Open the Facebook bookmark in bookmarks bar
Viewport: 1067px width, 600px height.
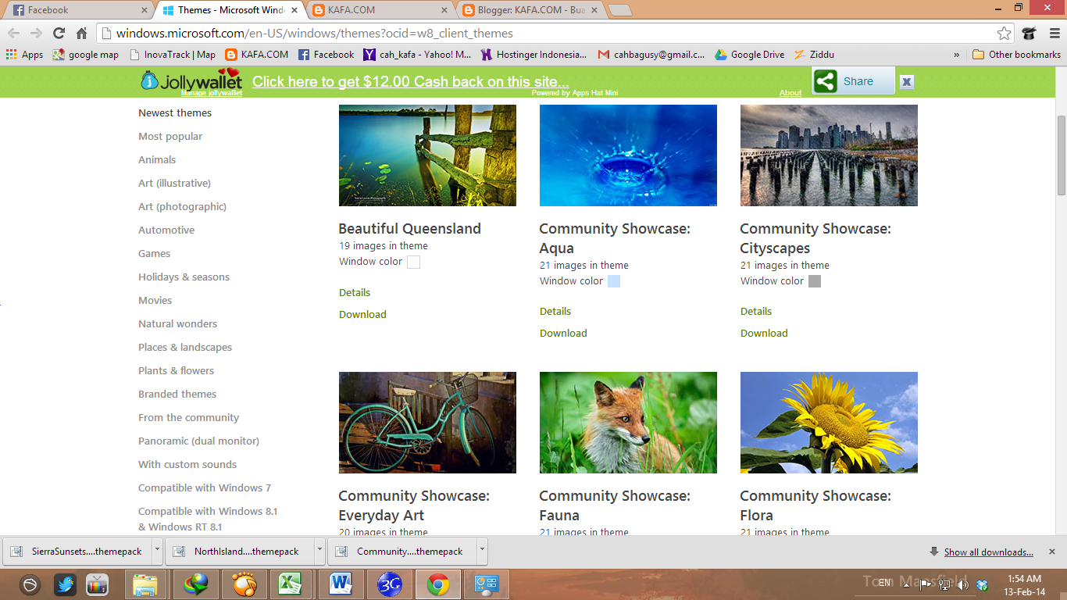click(x=327, y=55)
